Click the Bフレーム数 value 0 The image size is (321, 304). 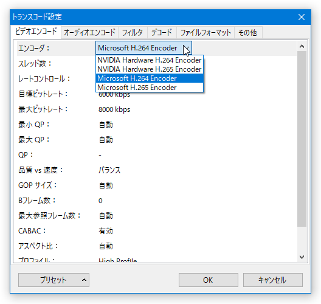(100, 201)
